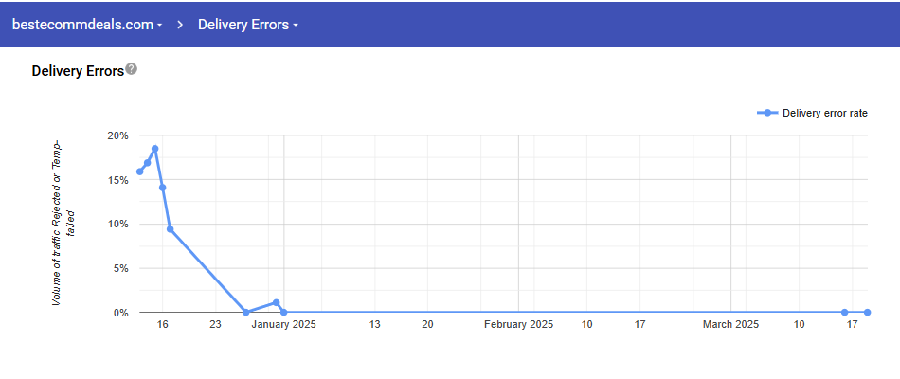Select the data point near 14%
The height and width of the screenshot is (379, 900).
point(163,188)
